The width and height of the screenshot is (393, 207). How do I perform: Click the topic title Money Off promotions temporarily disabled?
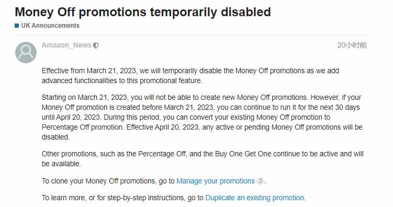pyautogui.click(x=143, y=12)
